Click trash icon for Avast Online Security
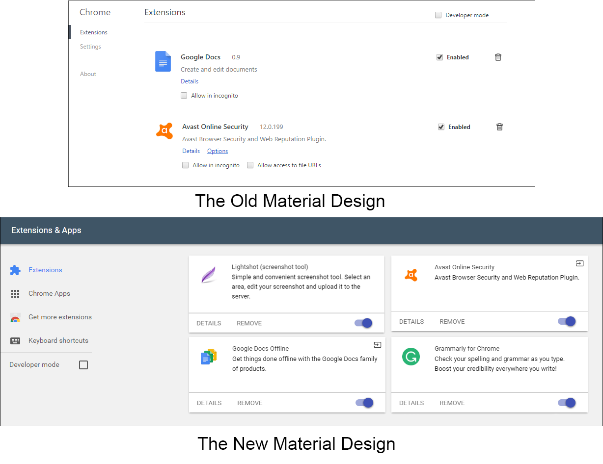Image resolution: width=603 pixels, height=464 pixels. [499, 127]
